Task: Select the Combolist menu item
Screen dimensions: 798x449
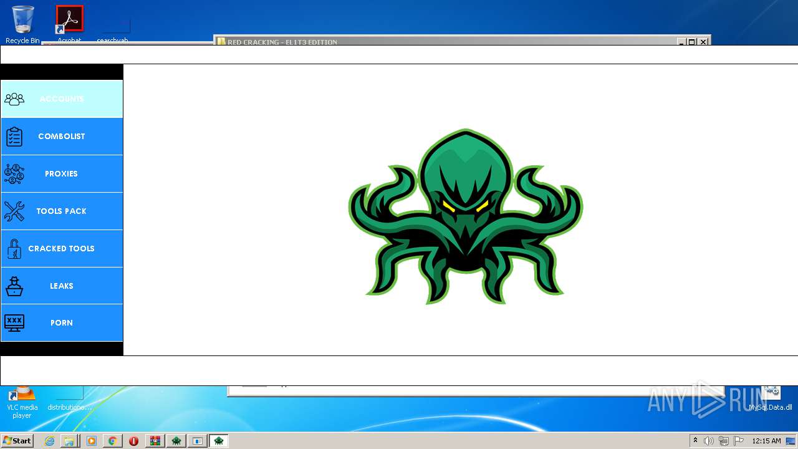Action: (x=62, y=137)
